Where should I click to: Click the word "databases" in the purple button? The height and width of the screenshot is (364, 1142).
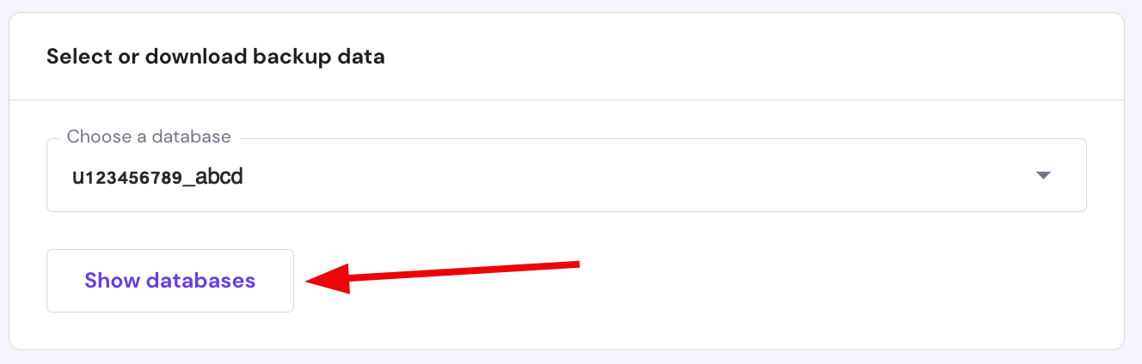[200, 281]
